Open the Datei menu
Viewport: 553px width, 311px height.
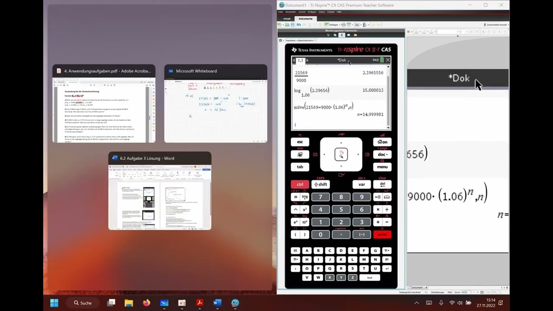coord(281,12)
